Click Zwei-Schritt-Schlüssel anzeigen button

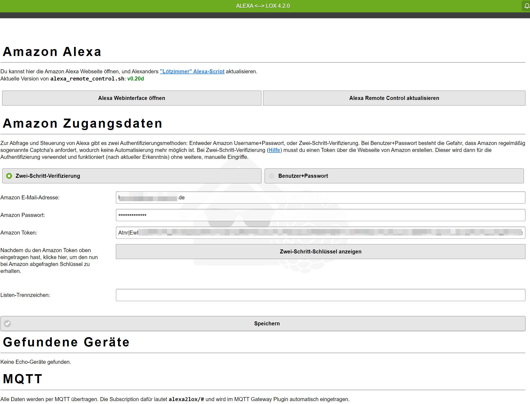point(320,252)
